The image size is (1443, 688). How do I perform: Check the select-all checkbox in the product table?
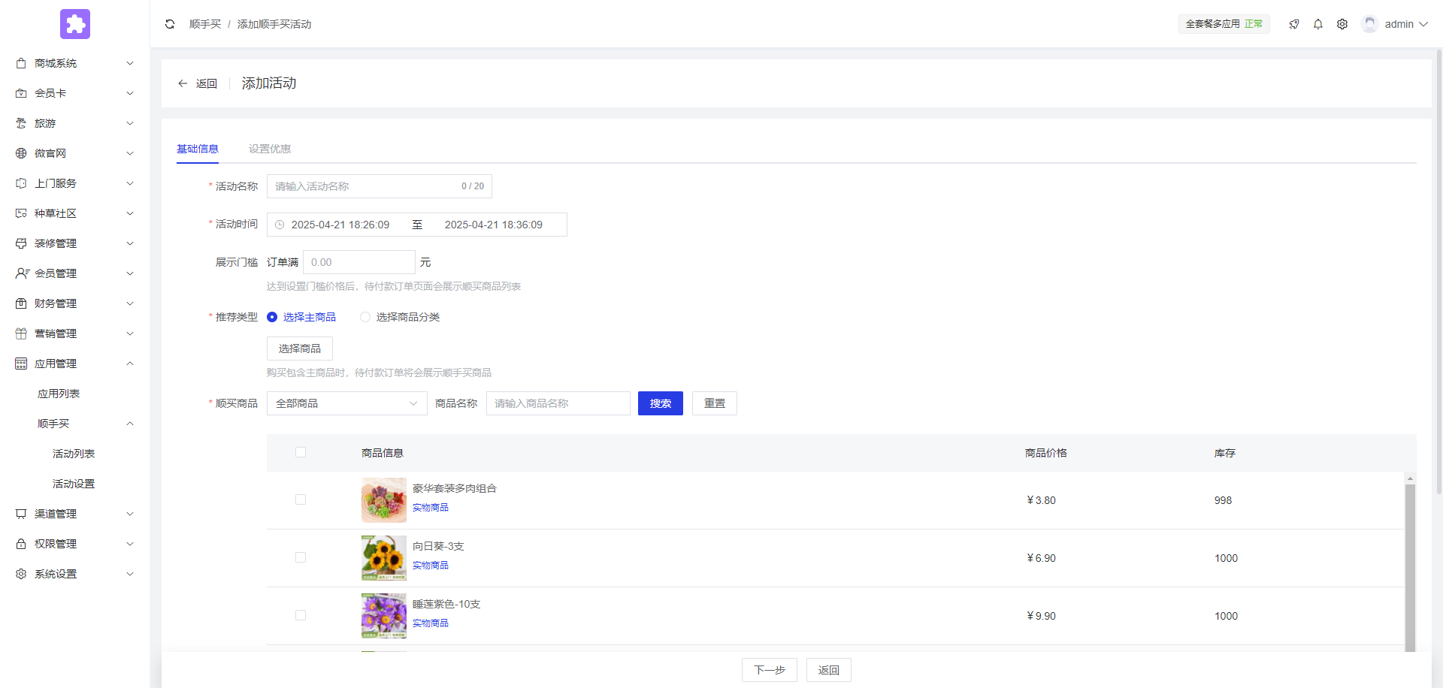click(x=301, y=452)
